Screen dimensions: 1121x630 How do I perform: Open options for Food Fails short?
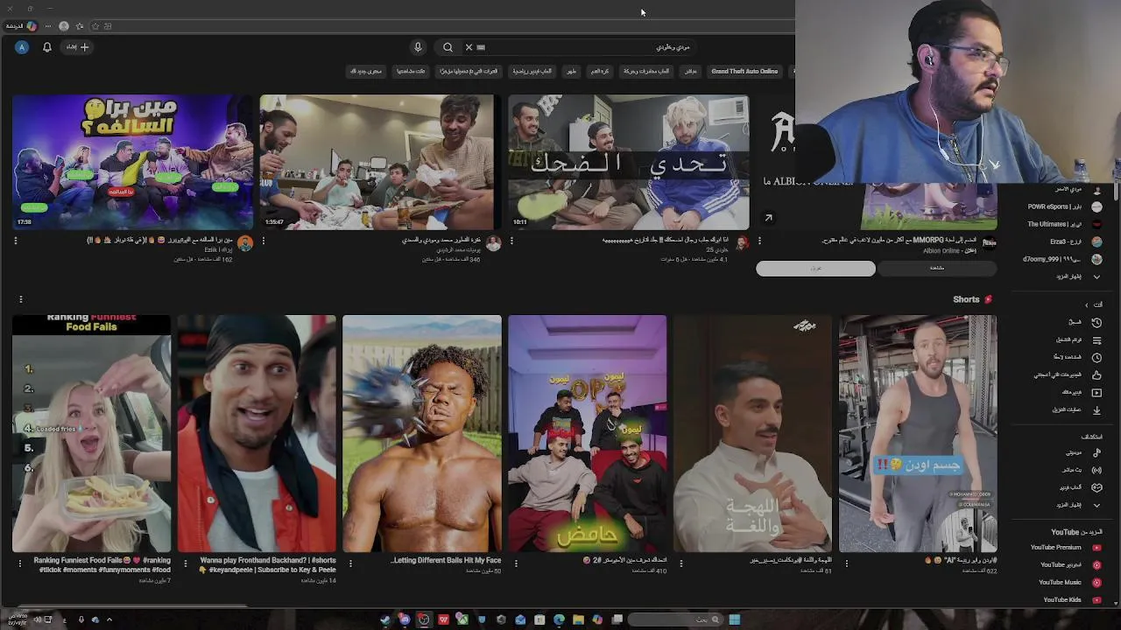(19, 563)
